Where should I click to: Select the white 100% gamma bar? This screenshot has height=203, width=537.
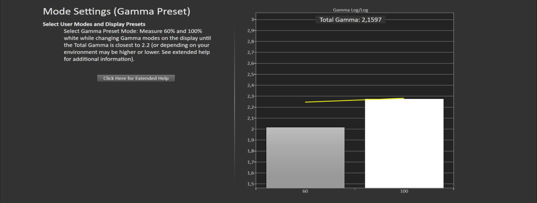(x=404, y=143)
